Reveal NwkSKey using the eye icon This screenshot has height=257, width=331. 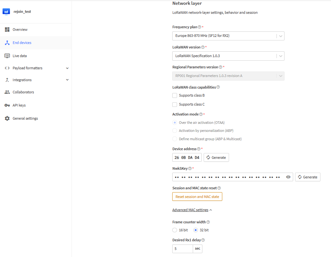tap(288, 177)
